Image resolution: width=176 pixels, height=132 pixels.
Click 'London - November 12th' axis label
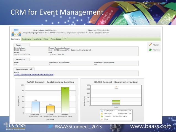[x=50, y=115]
